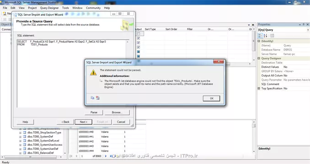Click the Sort Type column header
The image size is (310, 164).
tap(150, 29)
